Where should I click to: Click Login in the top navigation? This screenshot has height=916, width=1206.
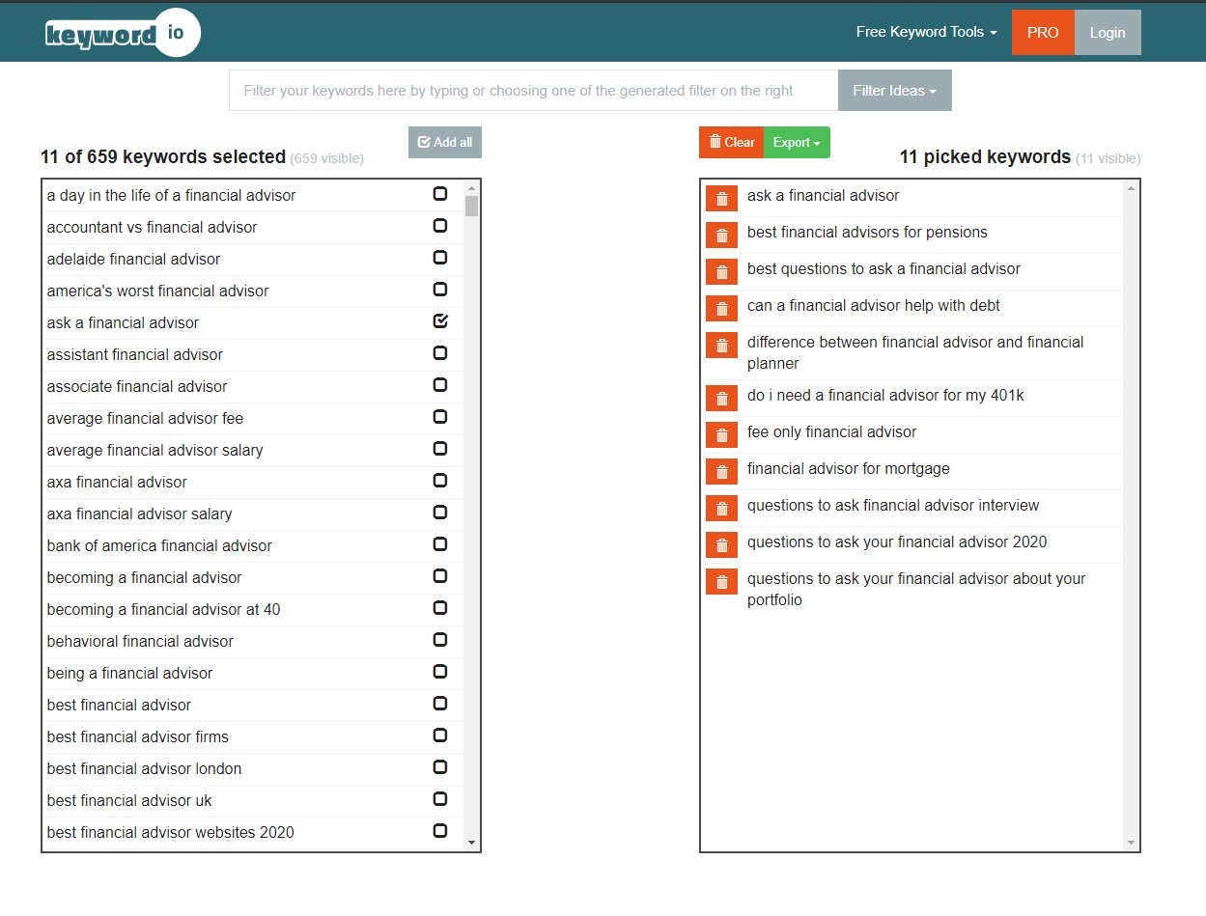(1107, 32)
